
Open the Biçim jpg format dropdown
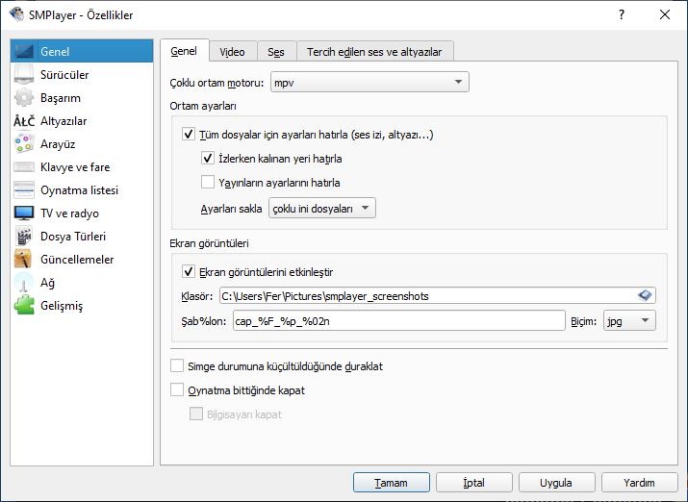[x=629, y=320]
